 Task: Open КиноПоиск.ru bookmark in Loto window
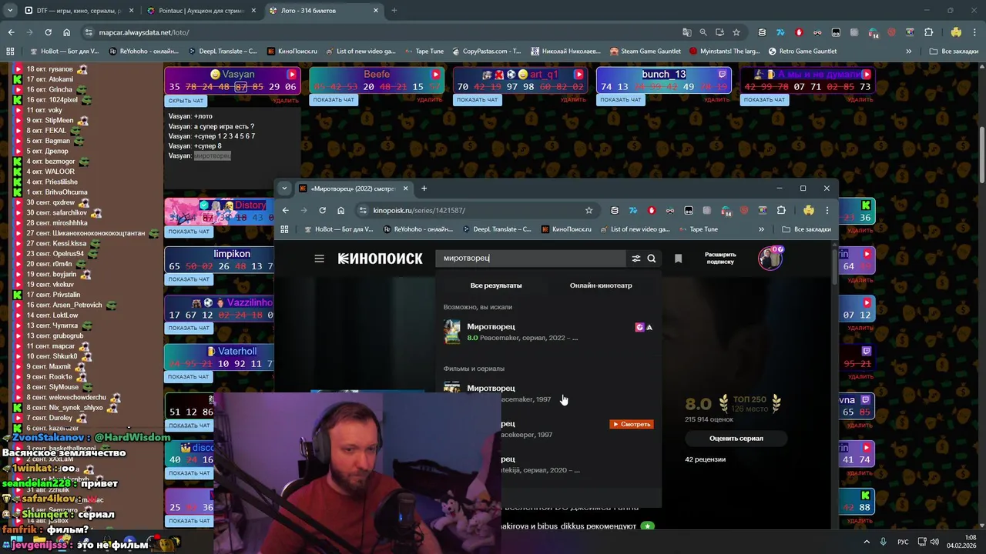click(x=292, y=52)
